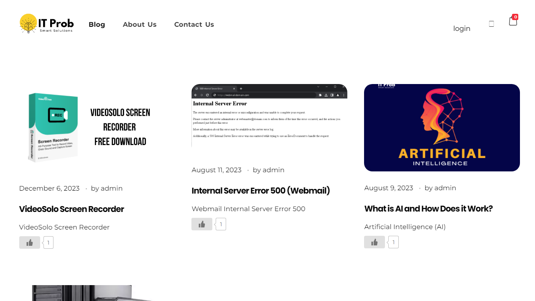The image size is (535, 301).
Task: Click the small icon beside login
Action: [492, 24]
